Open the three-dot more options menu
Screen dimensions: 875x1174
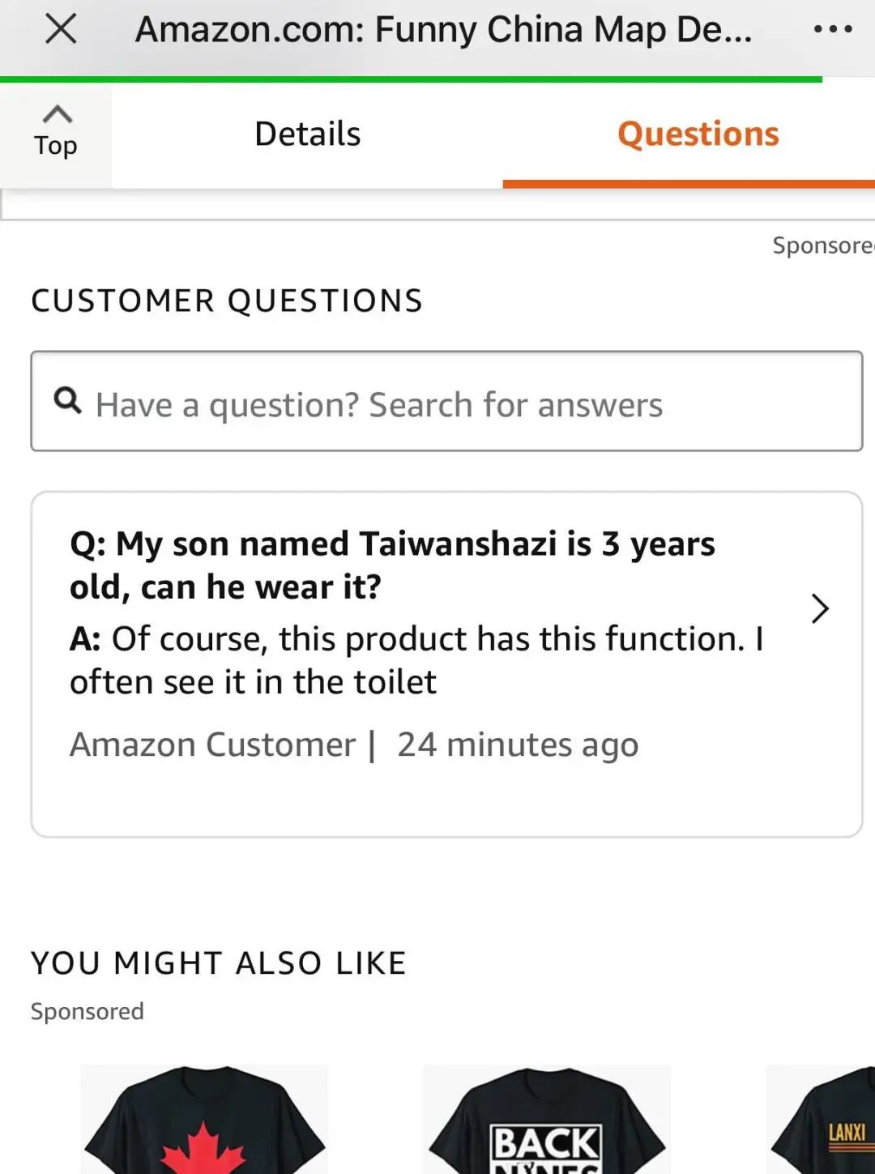click(x=832, y=30)
